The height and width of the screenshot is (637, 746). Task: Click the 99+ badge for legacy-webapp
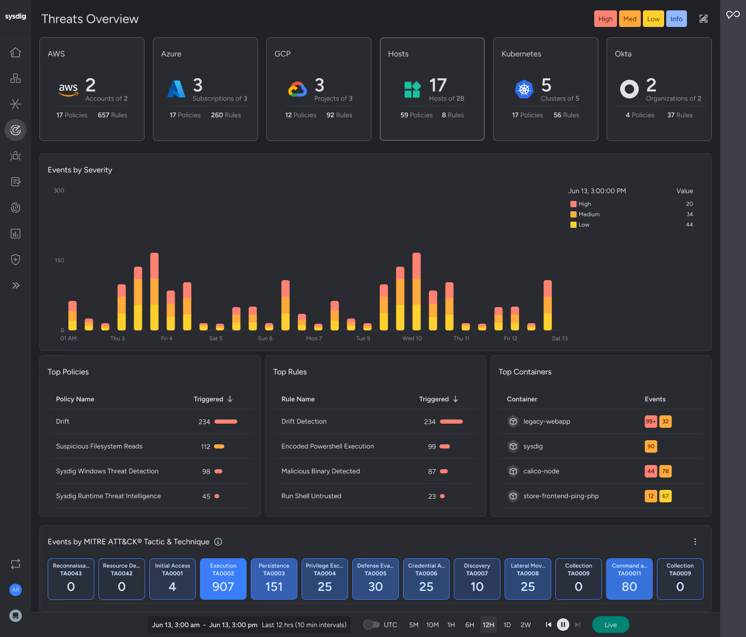click(651, 422)
